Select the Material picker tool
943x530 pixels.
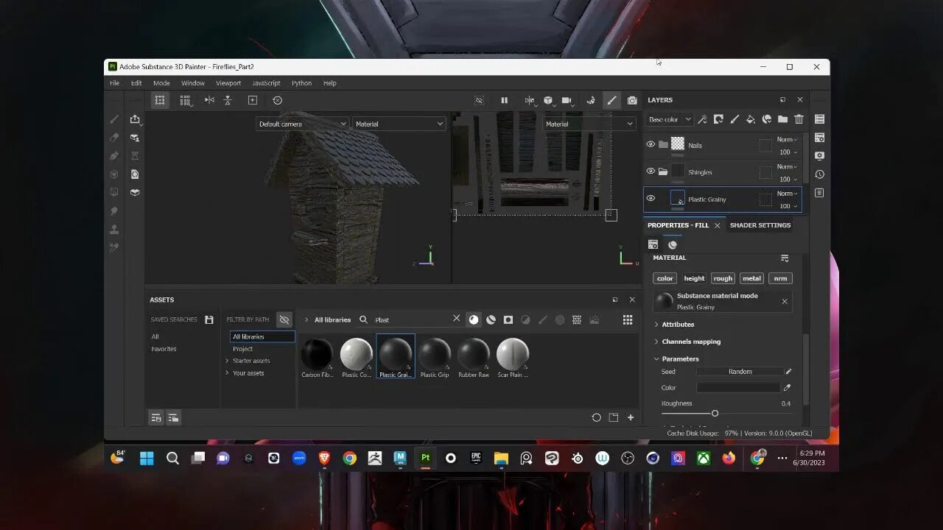(114, 248)
